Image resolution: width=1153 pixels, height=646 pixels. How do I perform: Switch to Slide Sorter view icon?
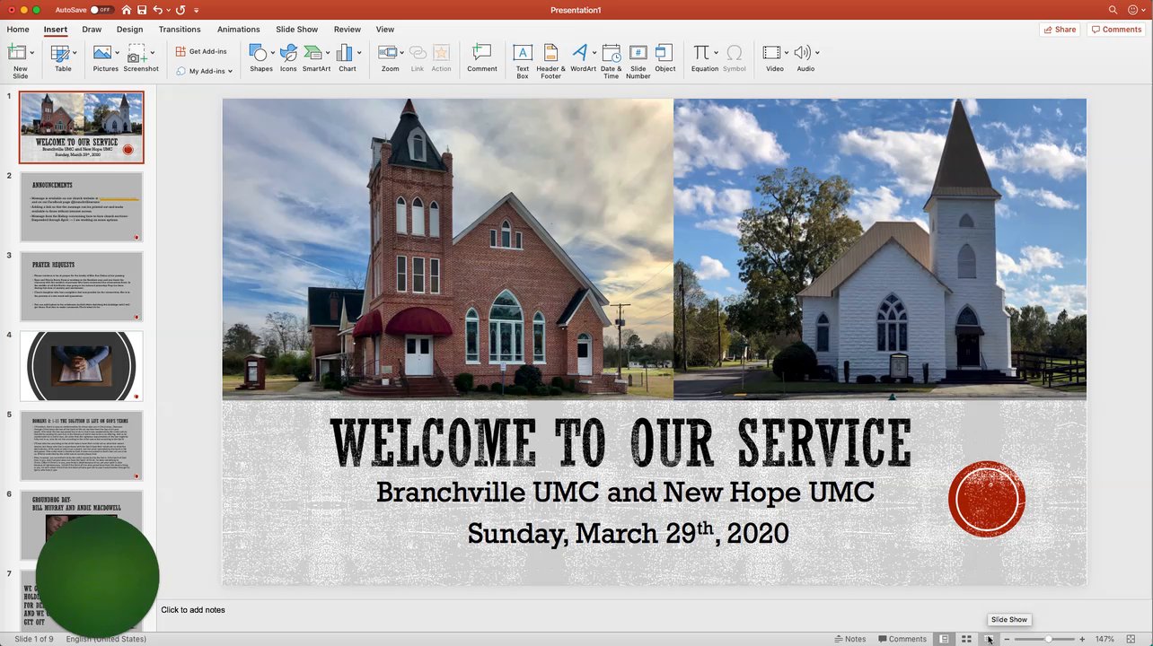[966, 639]
